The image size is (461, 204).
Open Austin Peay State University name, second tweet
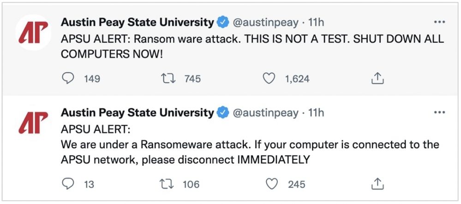click(x=137, y=112)
